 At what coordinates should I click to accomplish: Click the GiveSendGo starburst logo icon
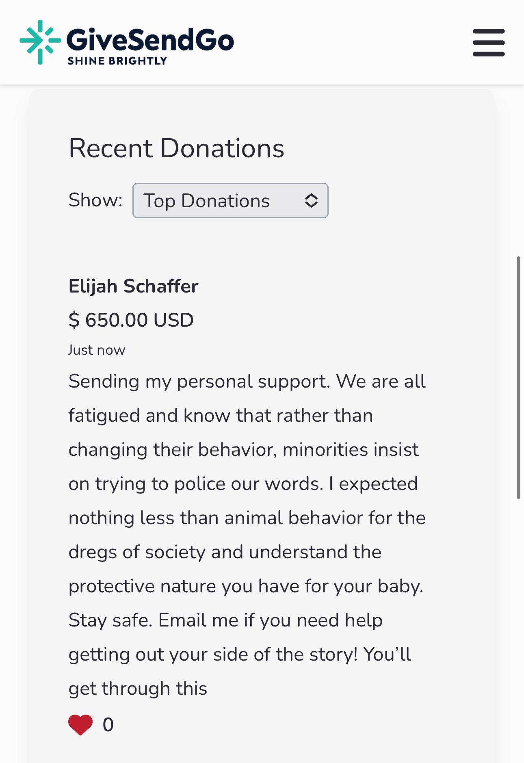[x=40, y=41]
